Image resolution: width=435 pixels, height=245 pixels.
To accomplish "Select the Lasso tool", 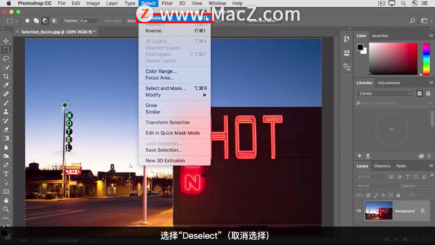I will coord(6,59).
